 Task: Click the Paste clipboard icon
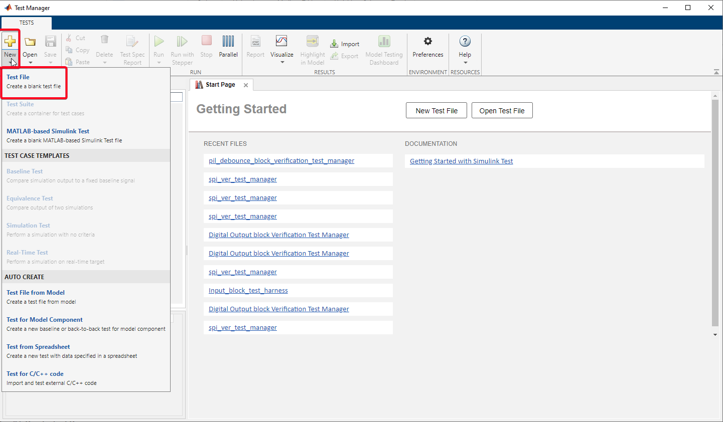pos(69,62)
